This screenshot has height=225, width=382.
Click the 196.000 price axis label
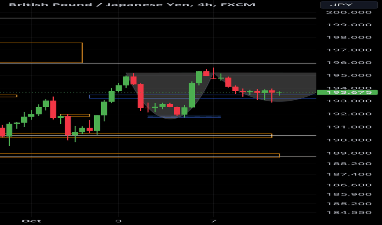pyautogui.click(x=349, y=63)
